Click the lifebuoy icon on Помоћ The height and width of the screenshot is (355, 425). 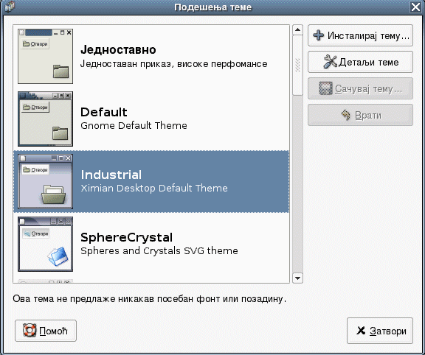click(30, 331)
